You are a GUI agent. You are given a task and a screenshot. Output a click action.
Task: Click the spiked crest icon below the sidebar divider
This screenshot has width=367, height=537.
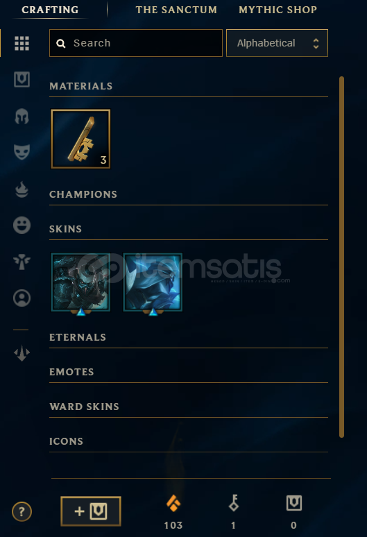[22, 353]
